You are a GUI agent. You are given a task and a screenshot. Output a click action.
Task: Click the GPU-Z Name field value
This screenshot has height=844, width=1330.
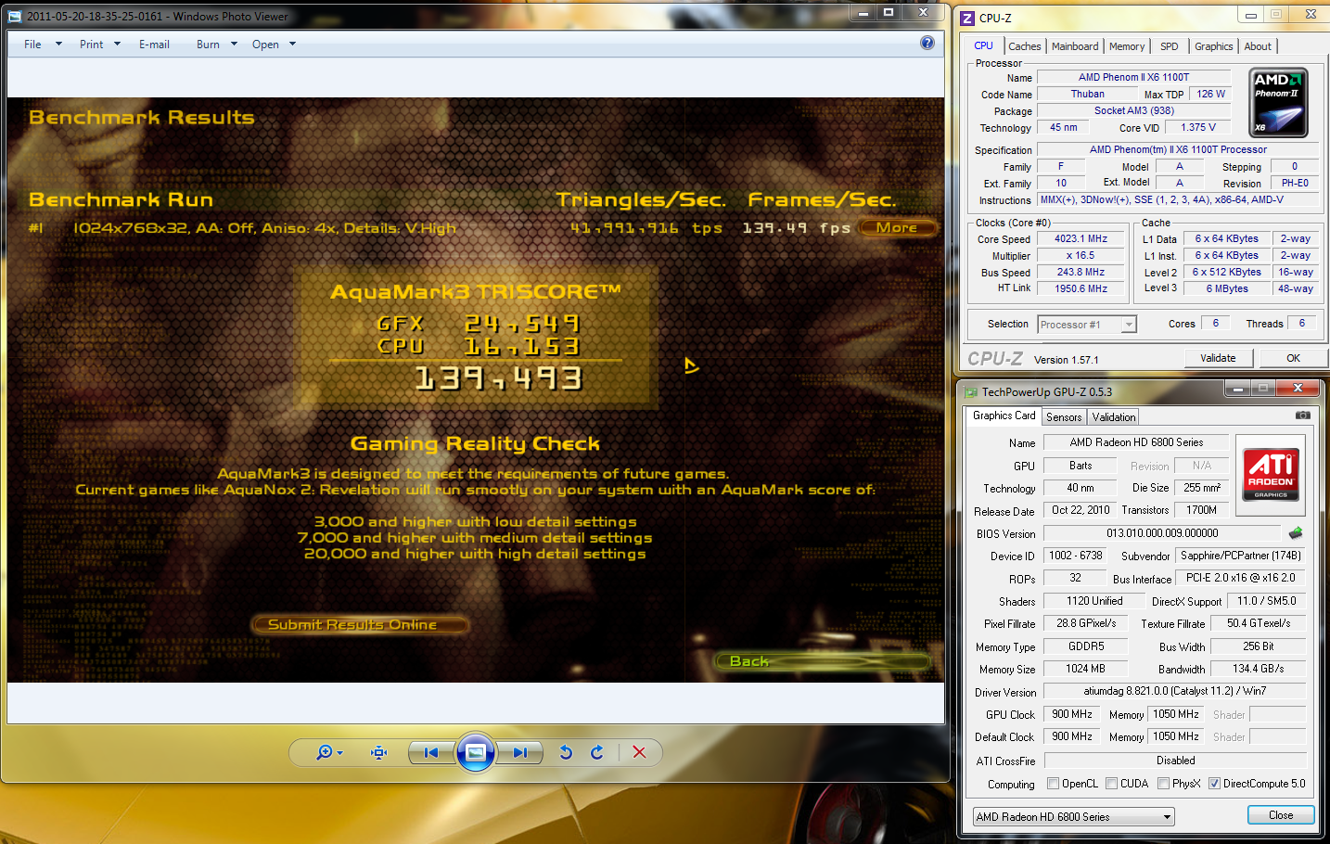[x=1136, y=442]
